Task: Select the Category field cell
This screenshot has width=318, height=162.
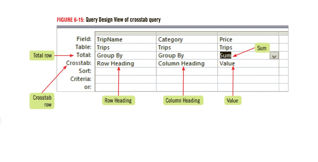Action: (187, 39)
